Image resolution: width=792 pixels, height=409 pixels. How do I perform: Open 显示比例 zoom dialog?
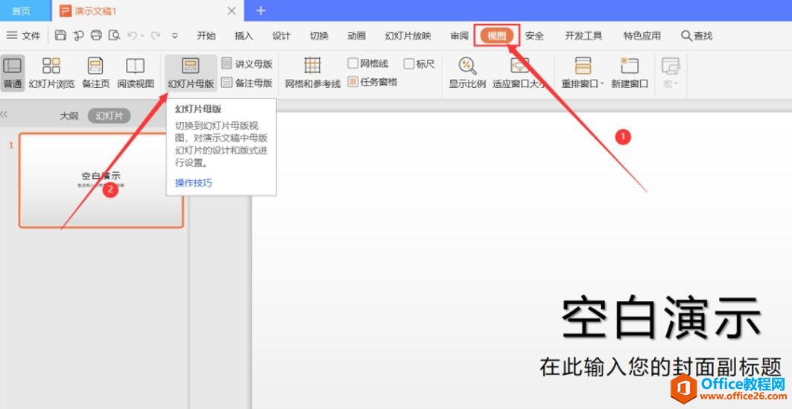pos(467,73)
